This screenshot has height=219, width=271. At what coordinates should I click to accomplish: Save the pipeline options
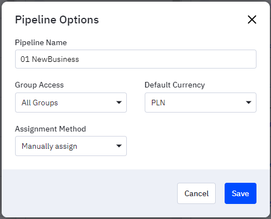(240, 193)
